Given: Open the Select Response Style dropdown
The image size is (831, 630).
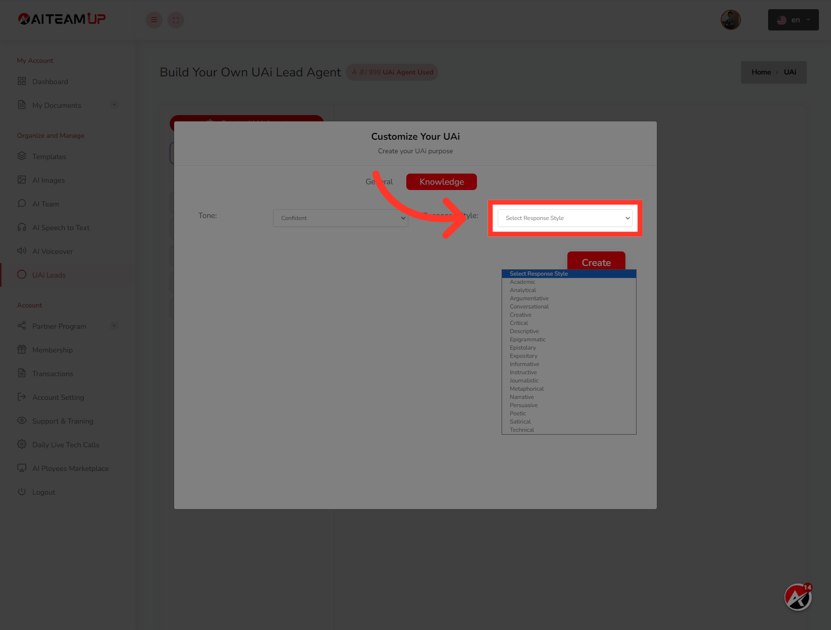Looking at the screenshot, I should pyautogui.click(x=565, y=218).
